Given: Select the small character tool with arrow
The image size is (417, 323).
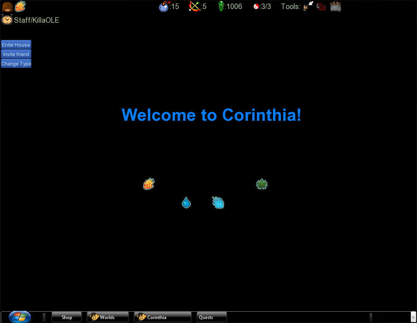Looking at the screenshot, I should coord(308,6).
